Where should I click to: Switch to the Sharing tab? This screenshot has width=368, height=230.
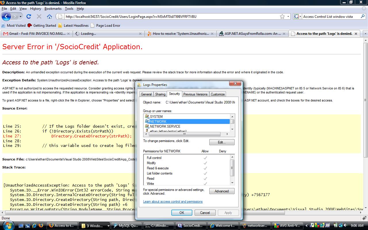[x=160, y=94]
